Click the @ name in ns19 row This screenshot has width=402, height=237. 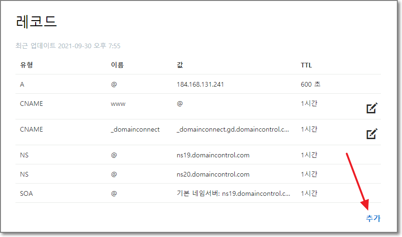(114, 155)
